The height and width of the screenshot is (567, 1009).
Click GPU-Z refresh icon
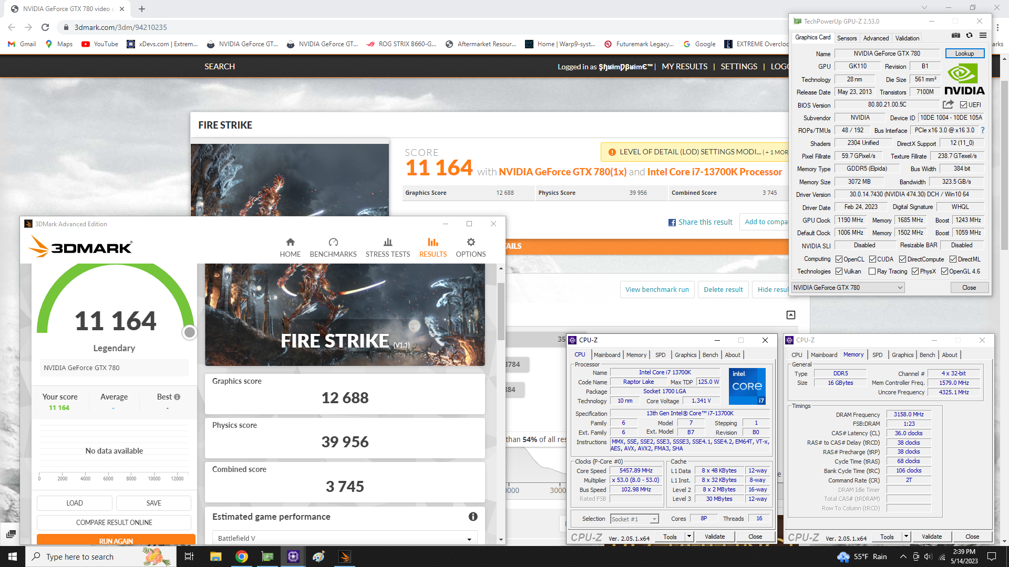(970, 35)
